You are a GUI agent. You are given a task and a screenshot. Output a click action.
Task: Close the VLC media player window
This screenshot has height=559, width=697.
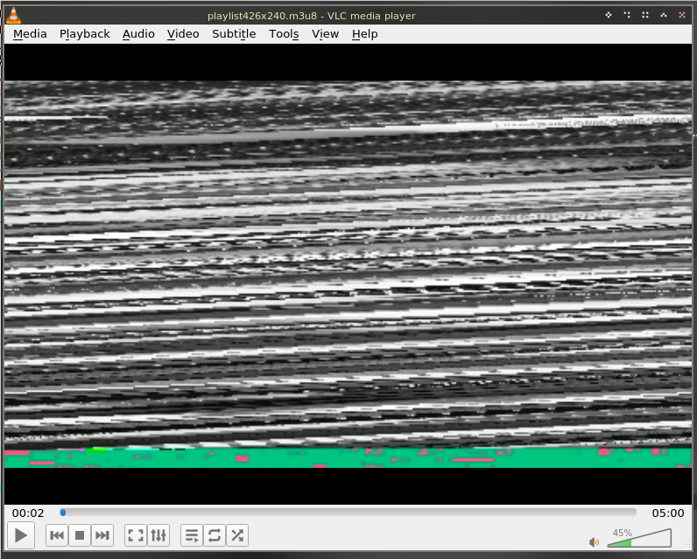coord(682,15)
